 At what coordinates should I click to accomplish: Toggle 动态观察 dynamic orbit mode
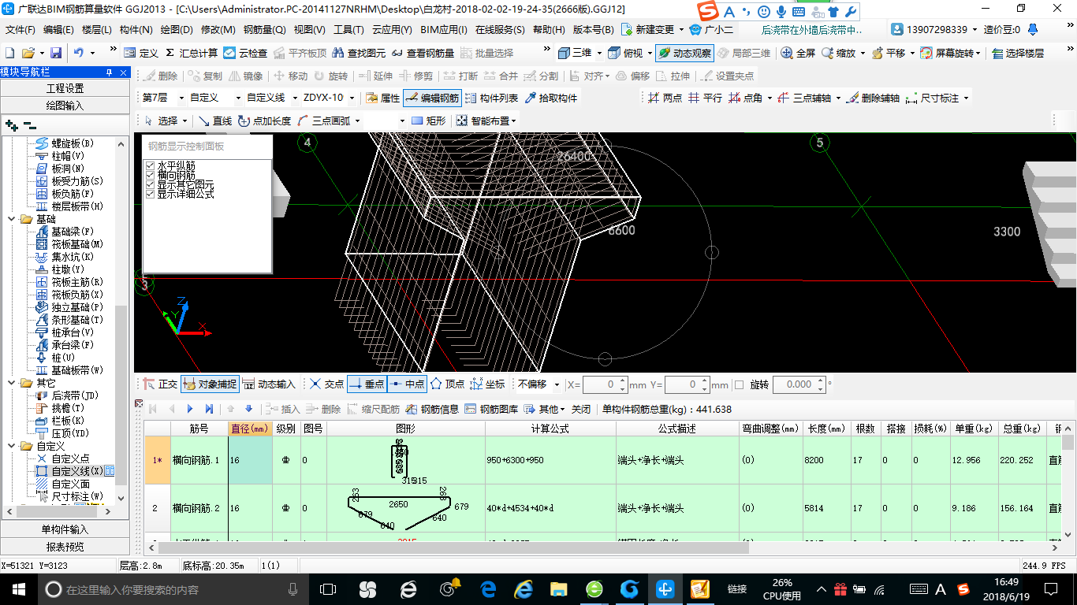(684, 53)
